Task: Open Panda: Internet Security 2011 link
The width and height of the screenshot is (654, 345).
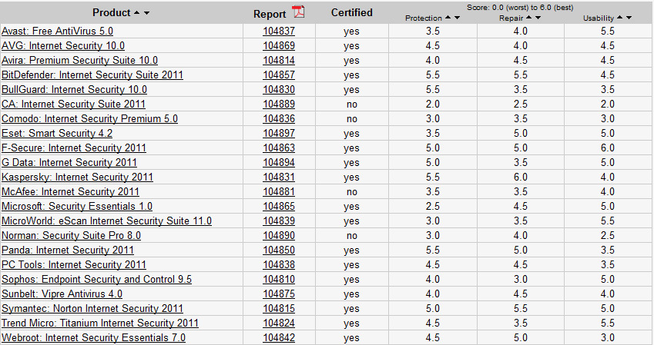Action: click(x=68, y=250)
